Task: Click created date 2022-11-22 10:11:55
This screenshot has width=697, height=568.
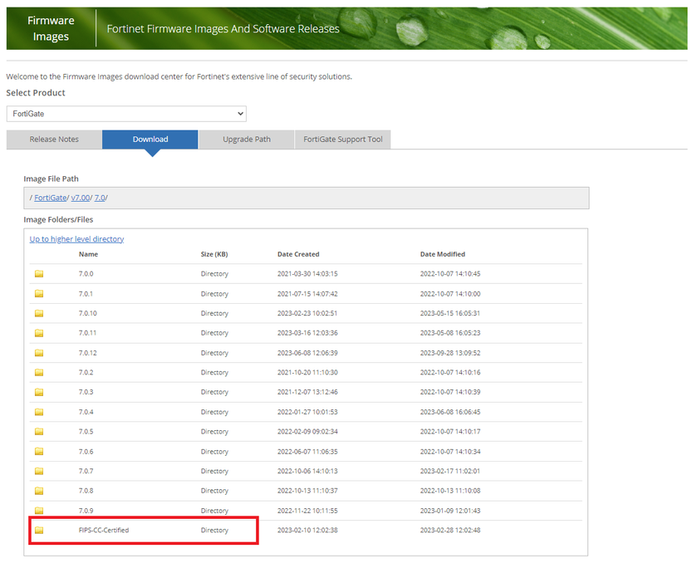Action: (307, 511)
